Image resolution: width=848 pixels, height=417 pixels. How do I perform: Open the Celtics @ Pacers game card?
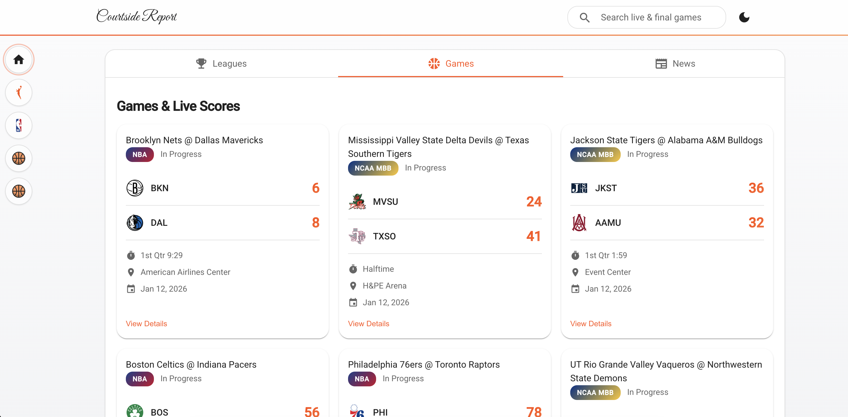click(x=191, y=365)
